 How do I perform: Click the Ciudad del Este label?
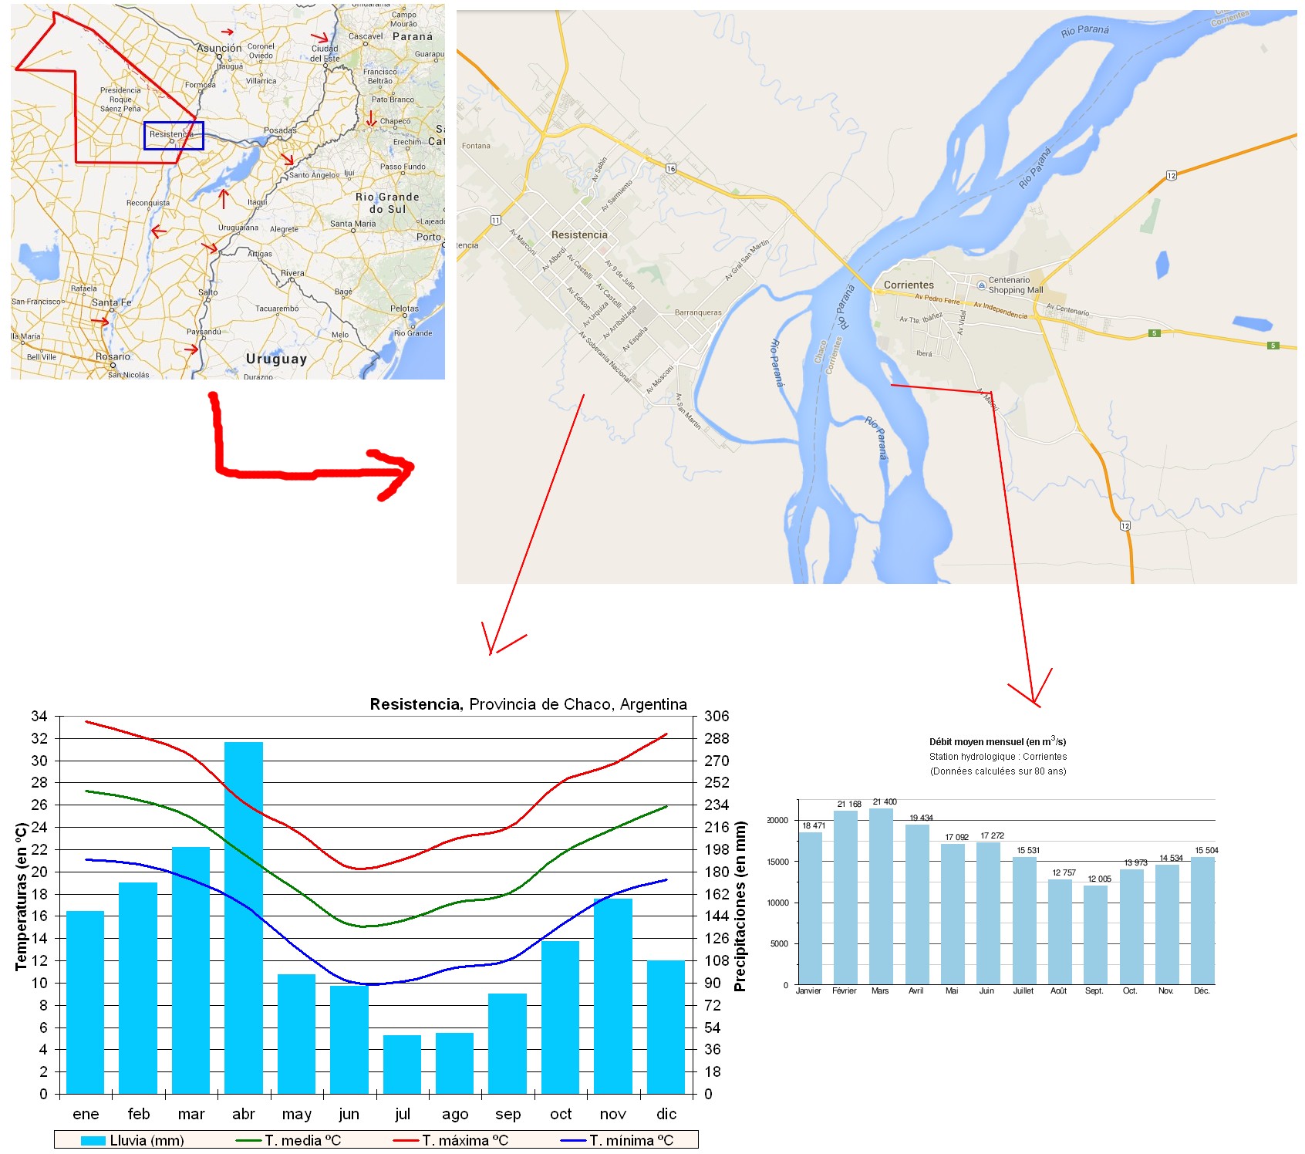pyautogui.click(x=325, y=53)
